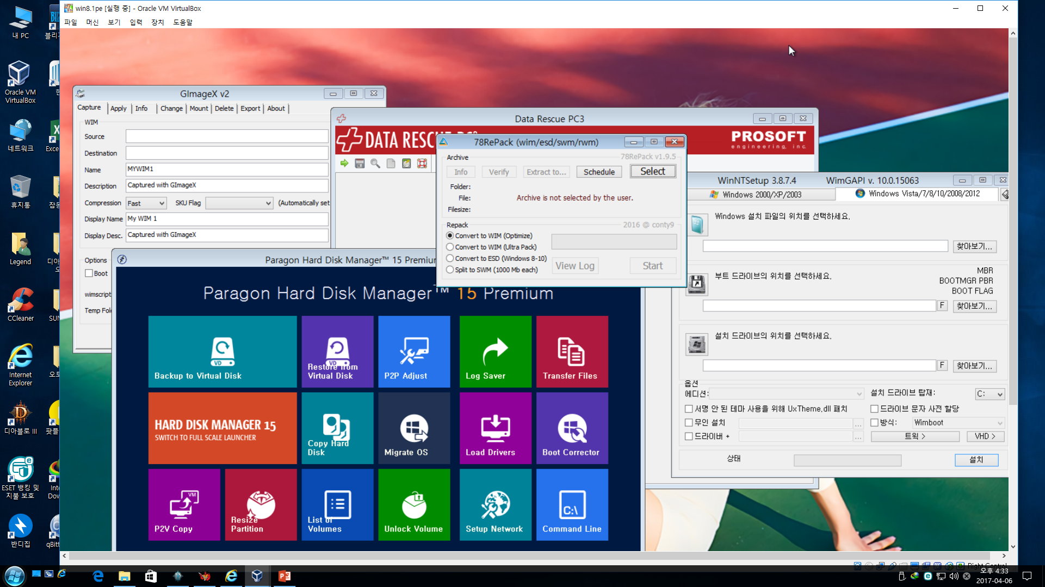
Task: Click save disk icon in Data Rescue toolbar
Action: (x=360, y=163)
